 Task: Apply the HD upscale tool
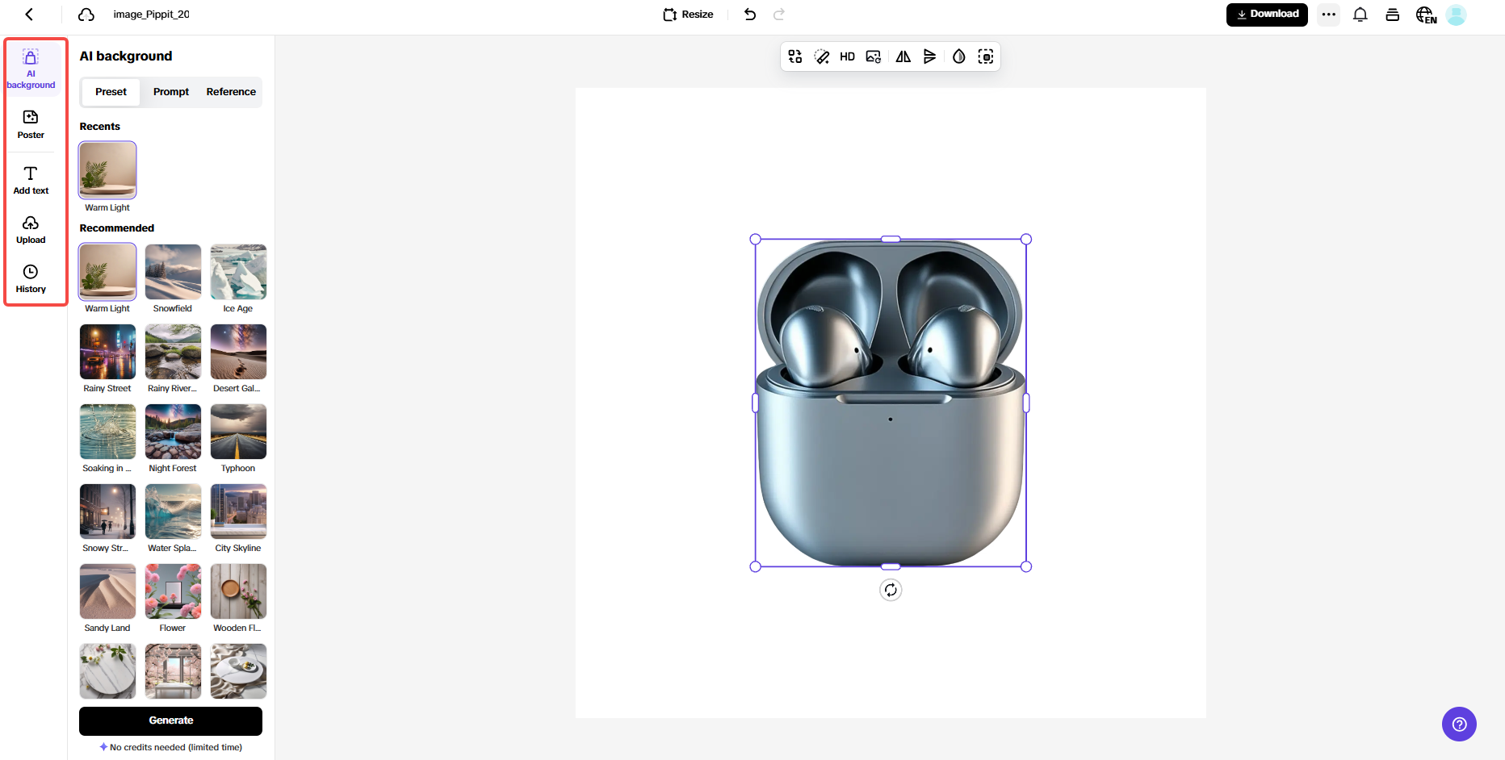[847, 56]
